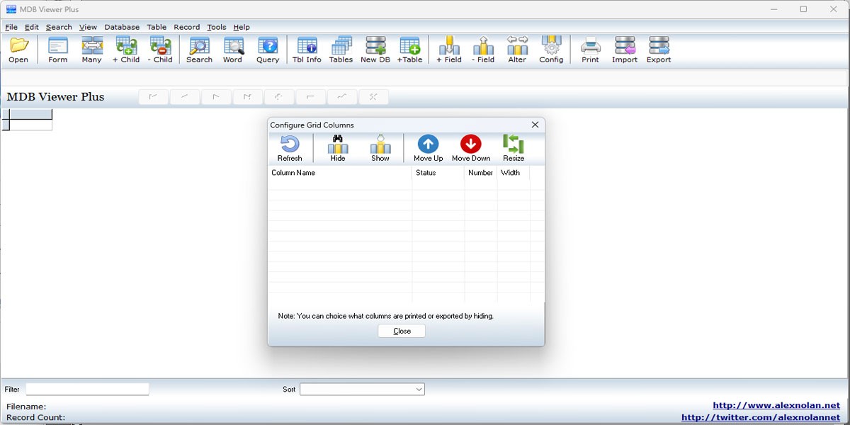Click the insert record plus navigator button
The height and width of the screenshot is (425, 850).
[279, 97]
